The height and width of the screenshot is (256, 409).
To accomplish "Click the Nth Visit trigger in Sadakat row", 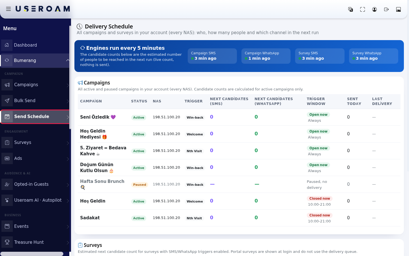I will [x=194, y=218].
